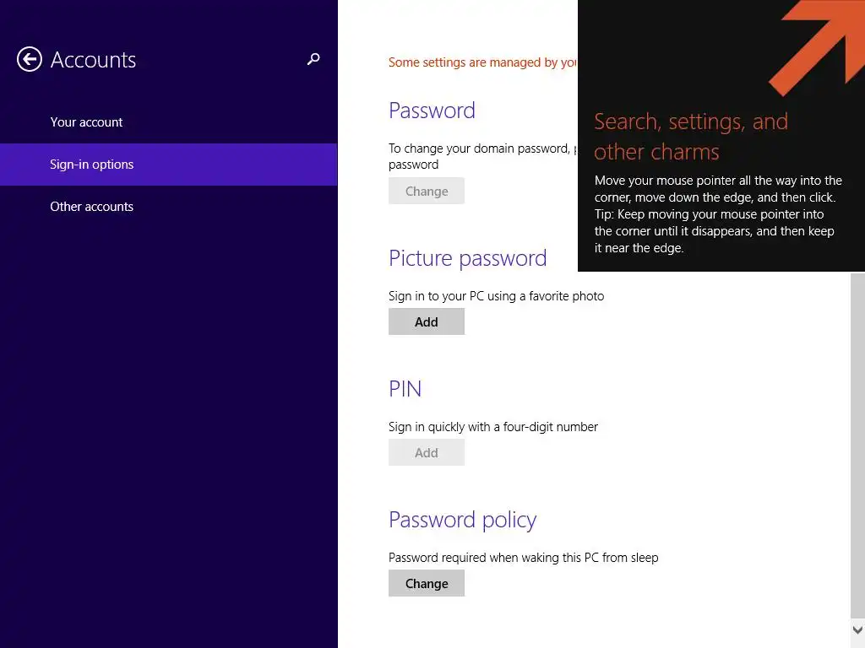865x648 pixels.
Task: Click the scrollbar down arrow
Action: point(857,629)
